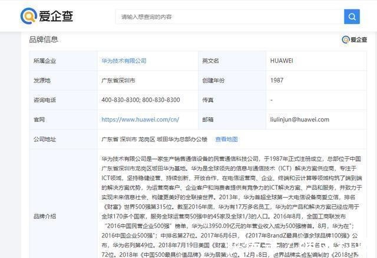
Task: Click the 创建年份 label cell
Action: point(232,80)
